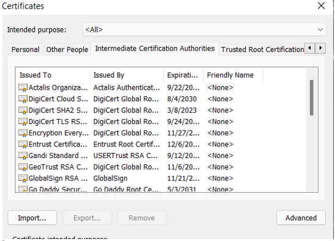Open the Advanced settings button
The image size is (335, 241).
pos(301,218)
